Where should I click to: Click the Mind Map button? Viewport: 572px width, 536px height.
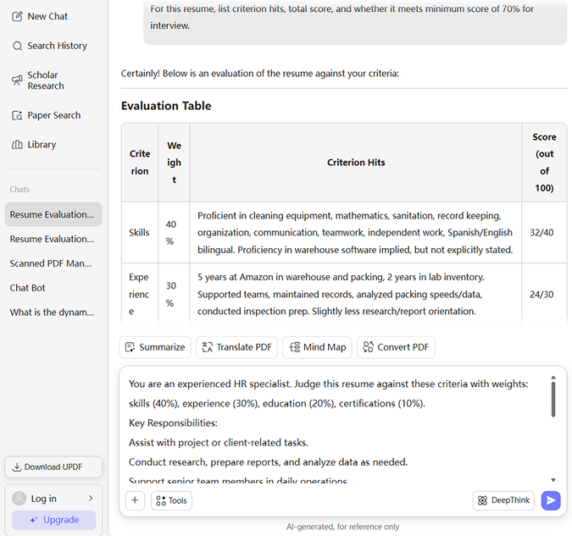click(317, 347)
